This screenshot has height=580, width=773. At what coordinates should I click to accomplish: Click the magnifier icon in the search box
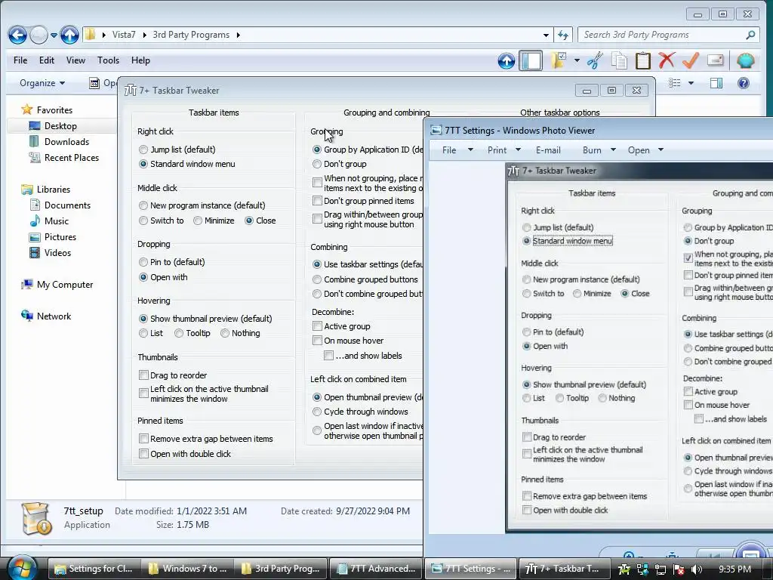tap(750, 35)
